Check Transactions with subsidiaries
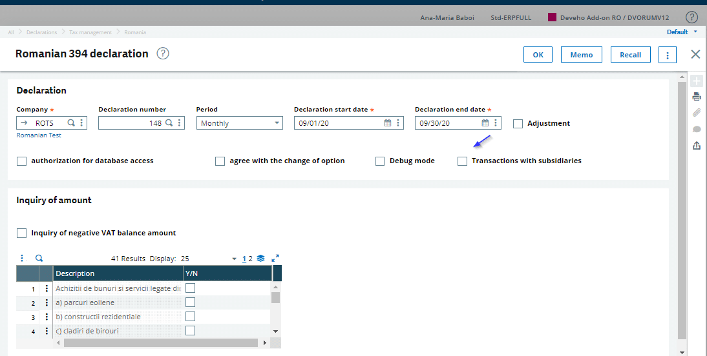The height and width of the screenshot is (356, 707). point(462,161)
